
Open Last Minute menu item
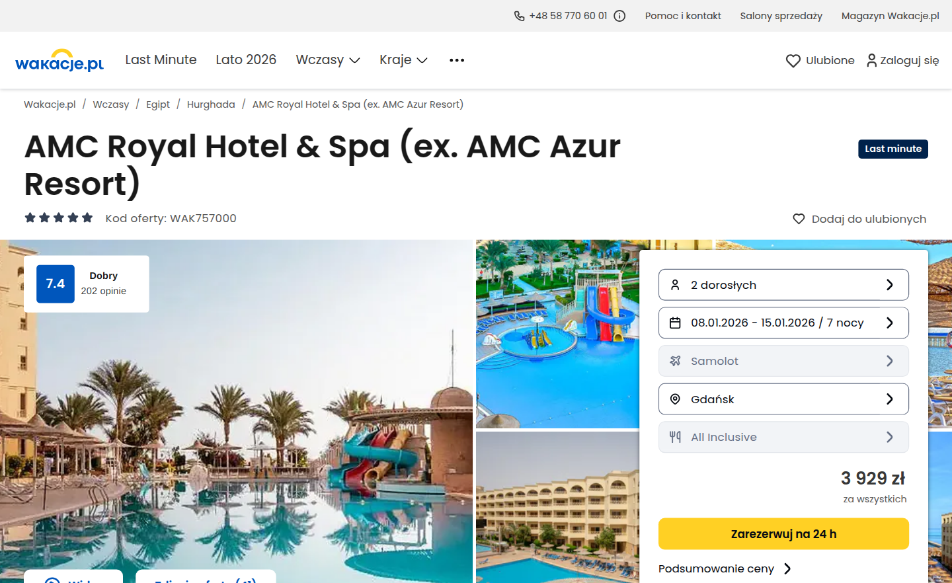coord(161,60)
